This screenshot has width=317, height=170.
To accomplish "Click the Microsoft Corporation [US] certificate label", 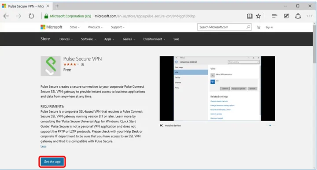I will point(70,16).
